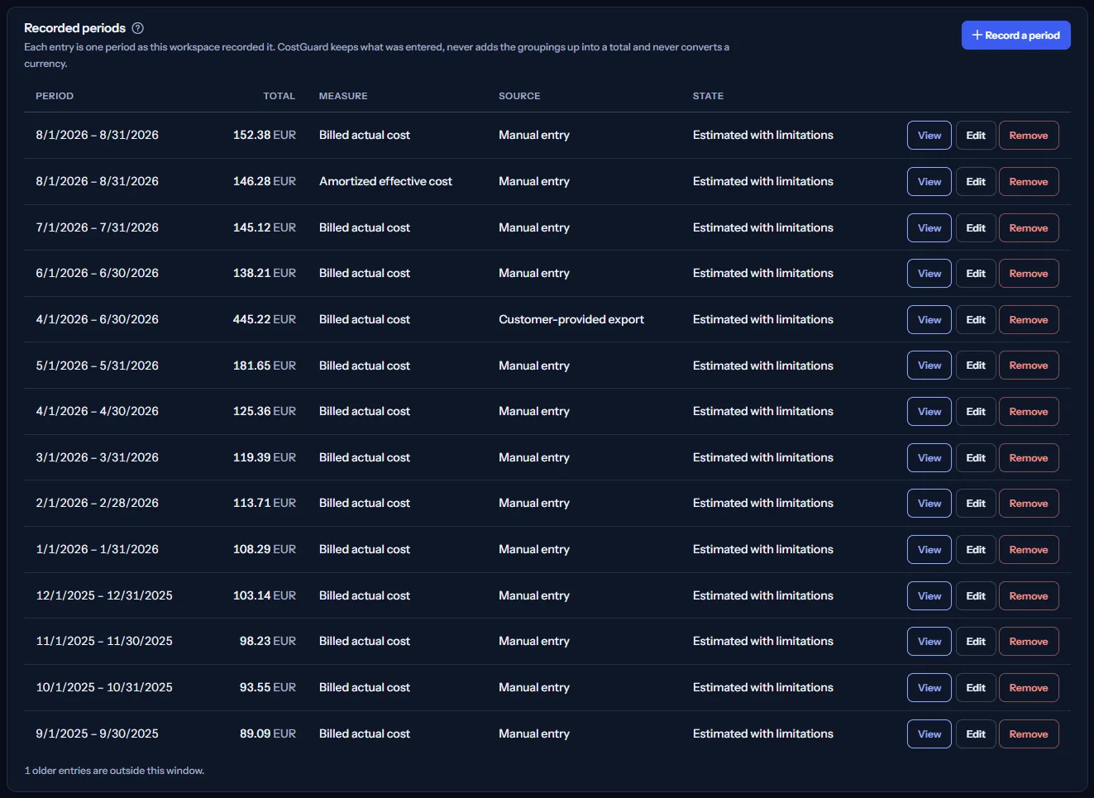The image size is (1094, 798).
Task: Remove the 138.21 EUR entry
Action: 1029,274
